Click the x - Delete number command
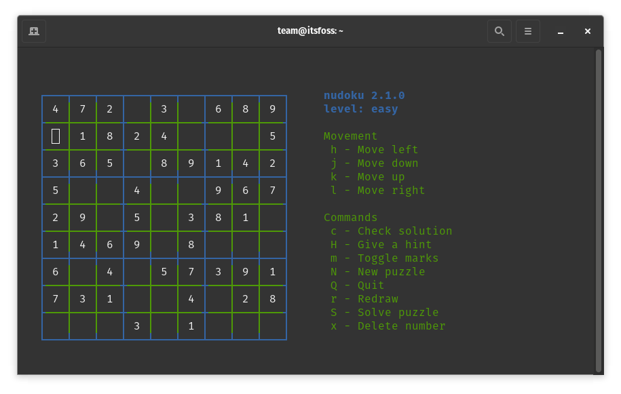The height and width of the screenshot is (394, 621). tap(388, 326)
